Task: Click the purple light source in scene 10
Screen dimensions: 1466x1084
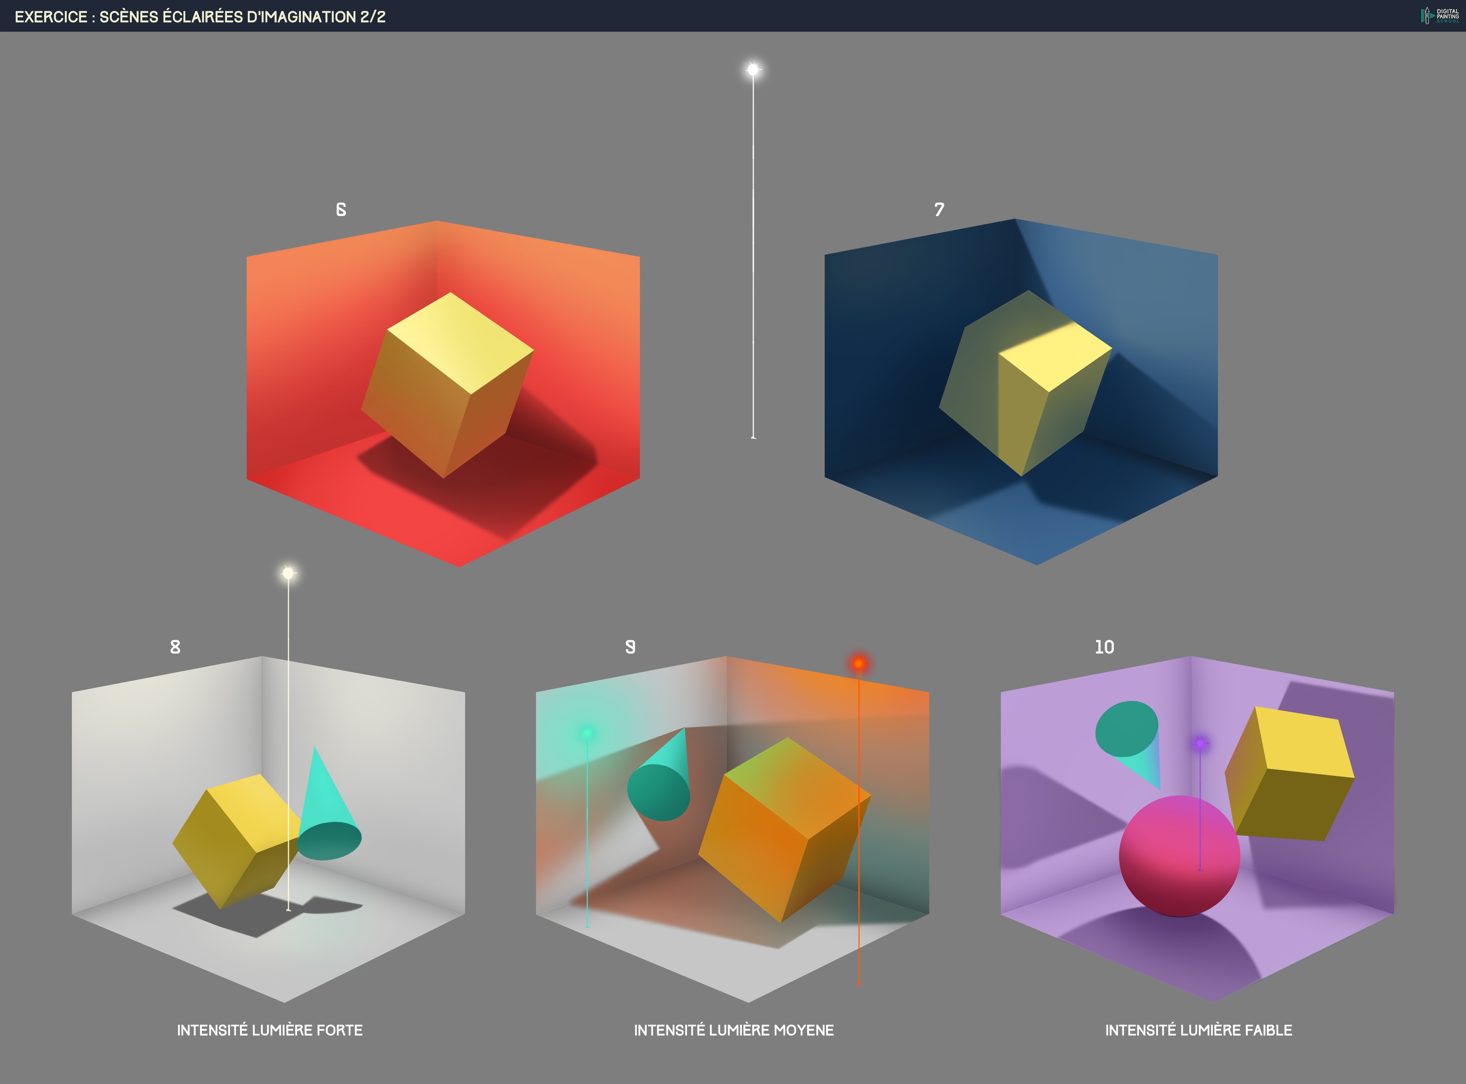Action: [x=1200, y=743]
